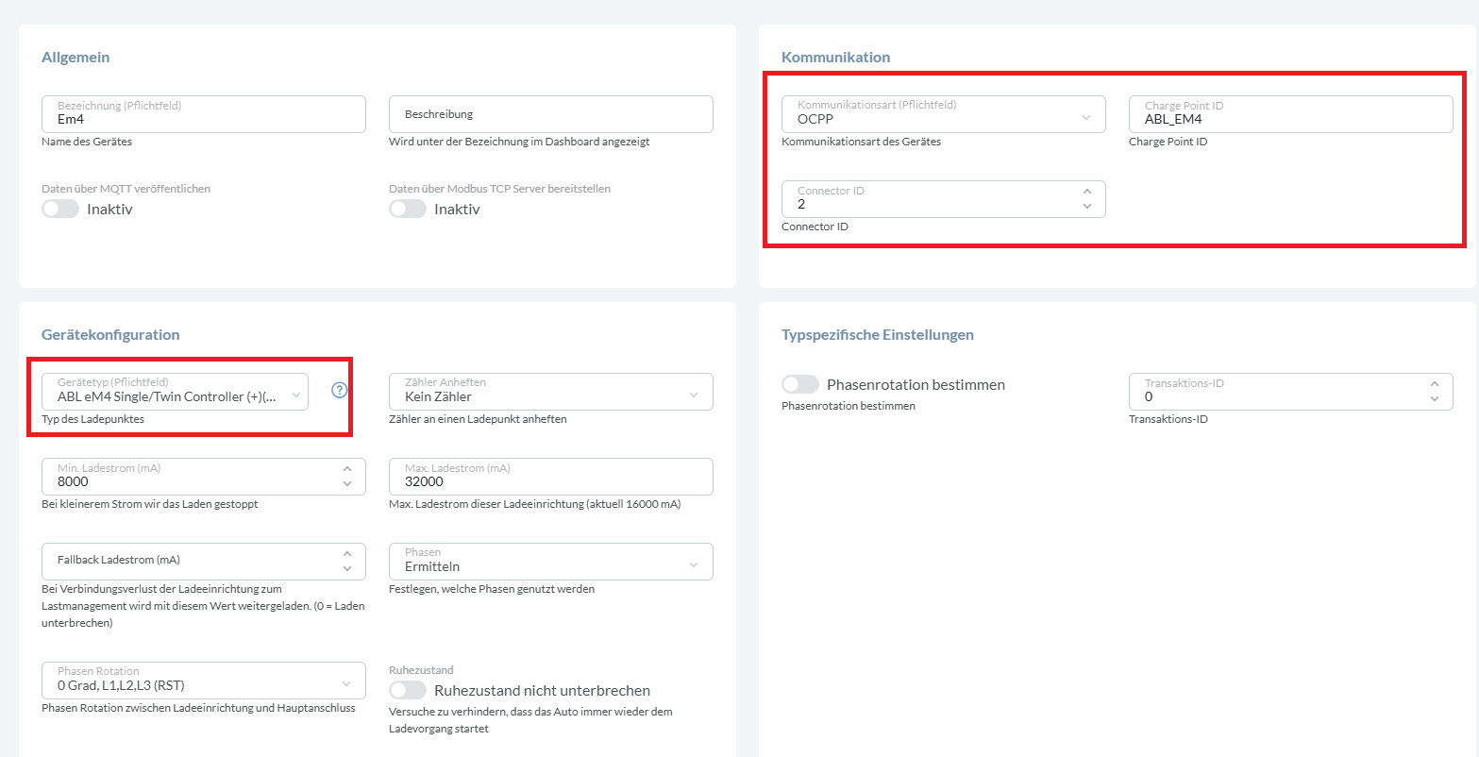Click the Beschreibung input field
Screen dimensions: 1479x757
[550, 114]
